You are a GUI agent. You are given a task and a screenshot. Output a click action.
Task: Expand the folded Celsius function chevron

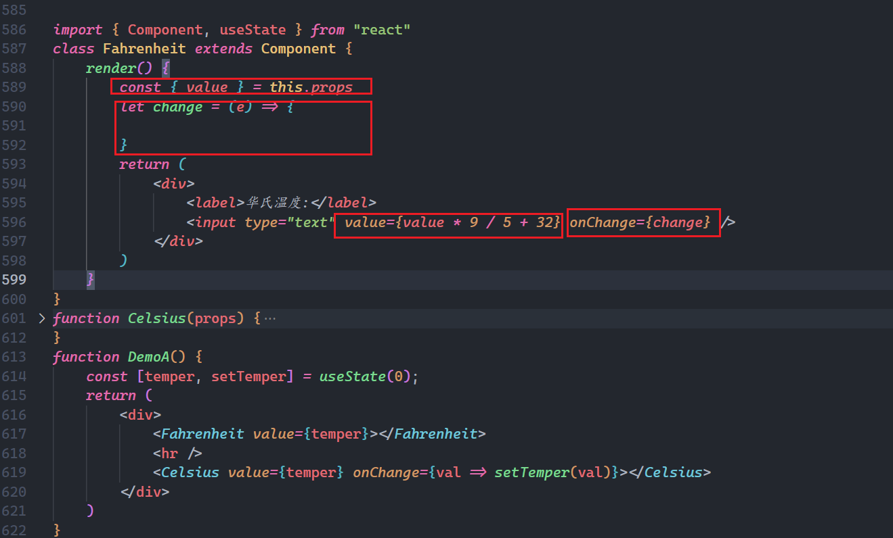tap(42, 318)
